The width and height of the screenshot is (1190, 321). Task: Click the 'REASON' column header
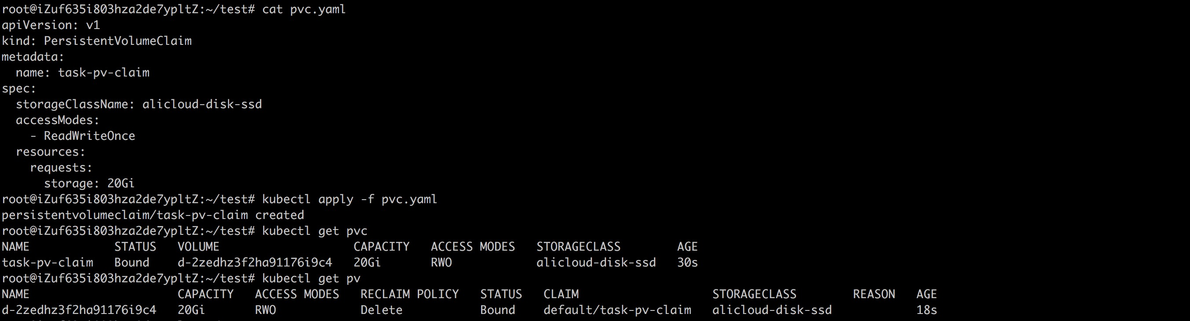point(874,294)
